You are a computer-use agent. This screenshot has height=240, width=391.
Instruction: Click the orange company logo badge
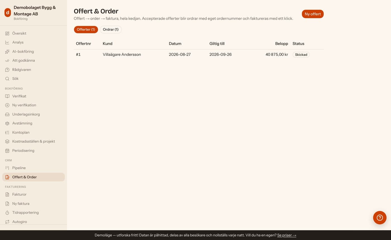(x=8, y=13)
